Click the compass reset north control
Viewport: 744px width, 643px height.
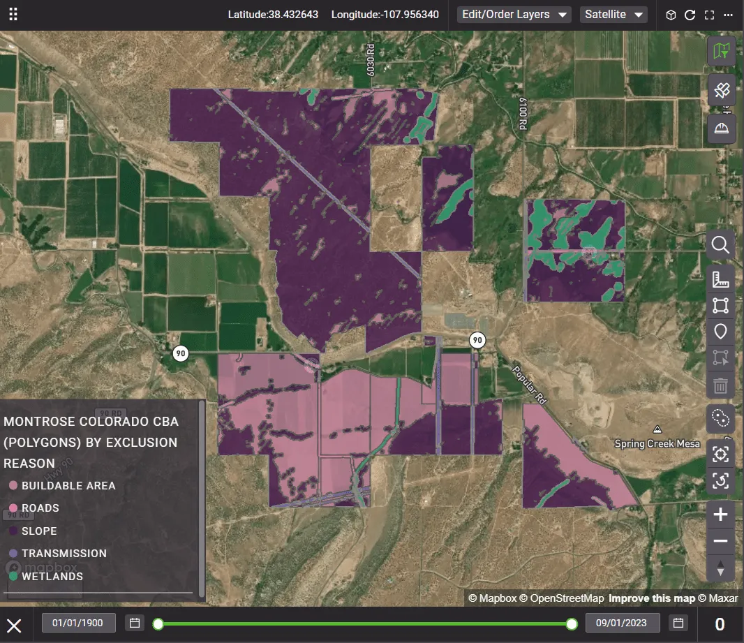[x=720, y=568]
